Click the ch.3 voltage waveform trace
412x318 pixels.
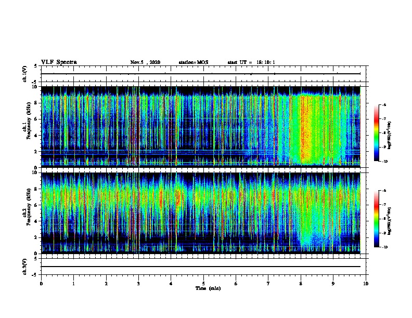pos(200,267)
